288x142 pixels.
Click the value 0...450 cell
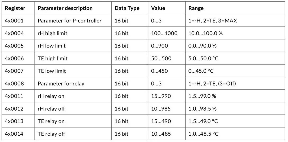point(159,71)
